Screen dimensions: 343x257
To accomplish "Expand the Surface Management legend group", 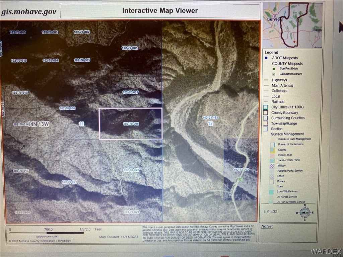I will pyautogui.click(x=287, y=134).
